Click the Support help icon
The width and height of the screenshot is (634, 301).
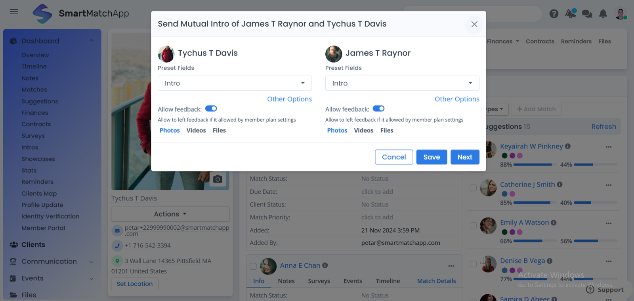pyautogui.click(x=590, y=290)
